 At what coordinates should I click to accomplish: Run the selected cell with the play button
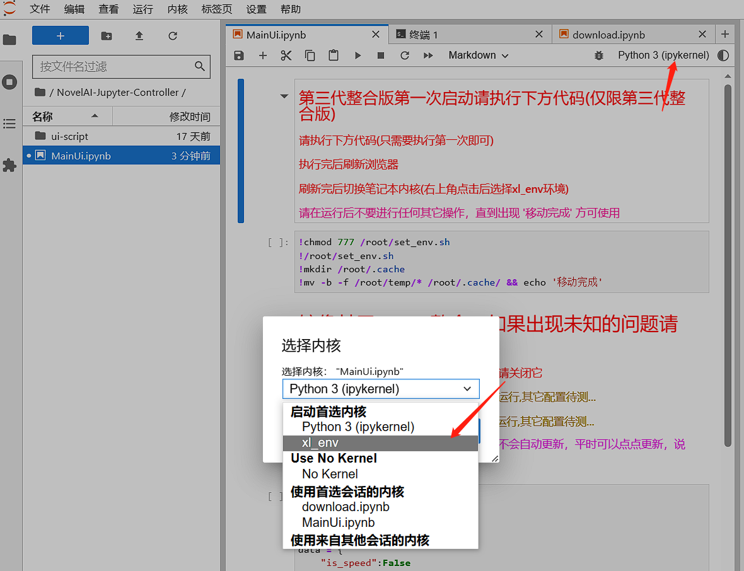(x=357, y=55)
